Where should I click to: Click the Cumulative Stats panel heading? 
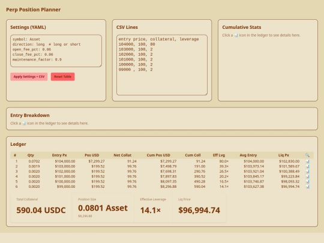[x=242, y=27]
